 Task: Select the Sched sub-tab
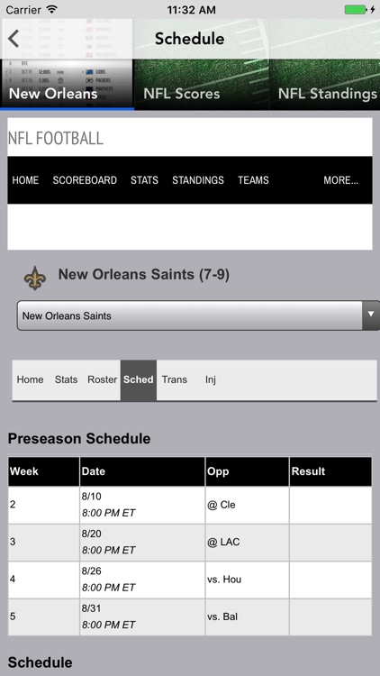pos(139,379)
